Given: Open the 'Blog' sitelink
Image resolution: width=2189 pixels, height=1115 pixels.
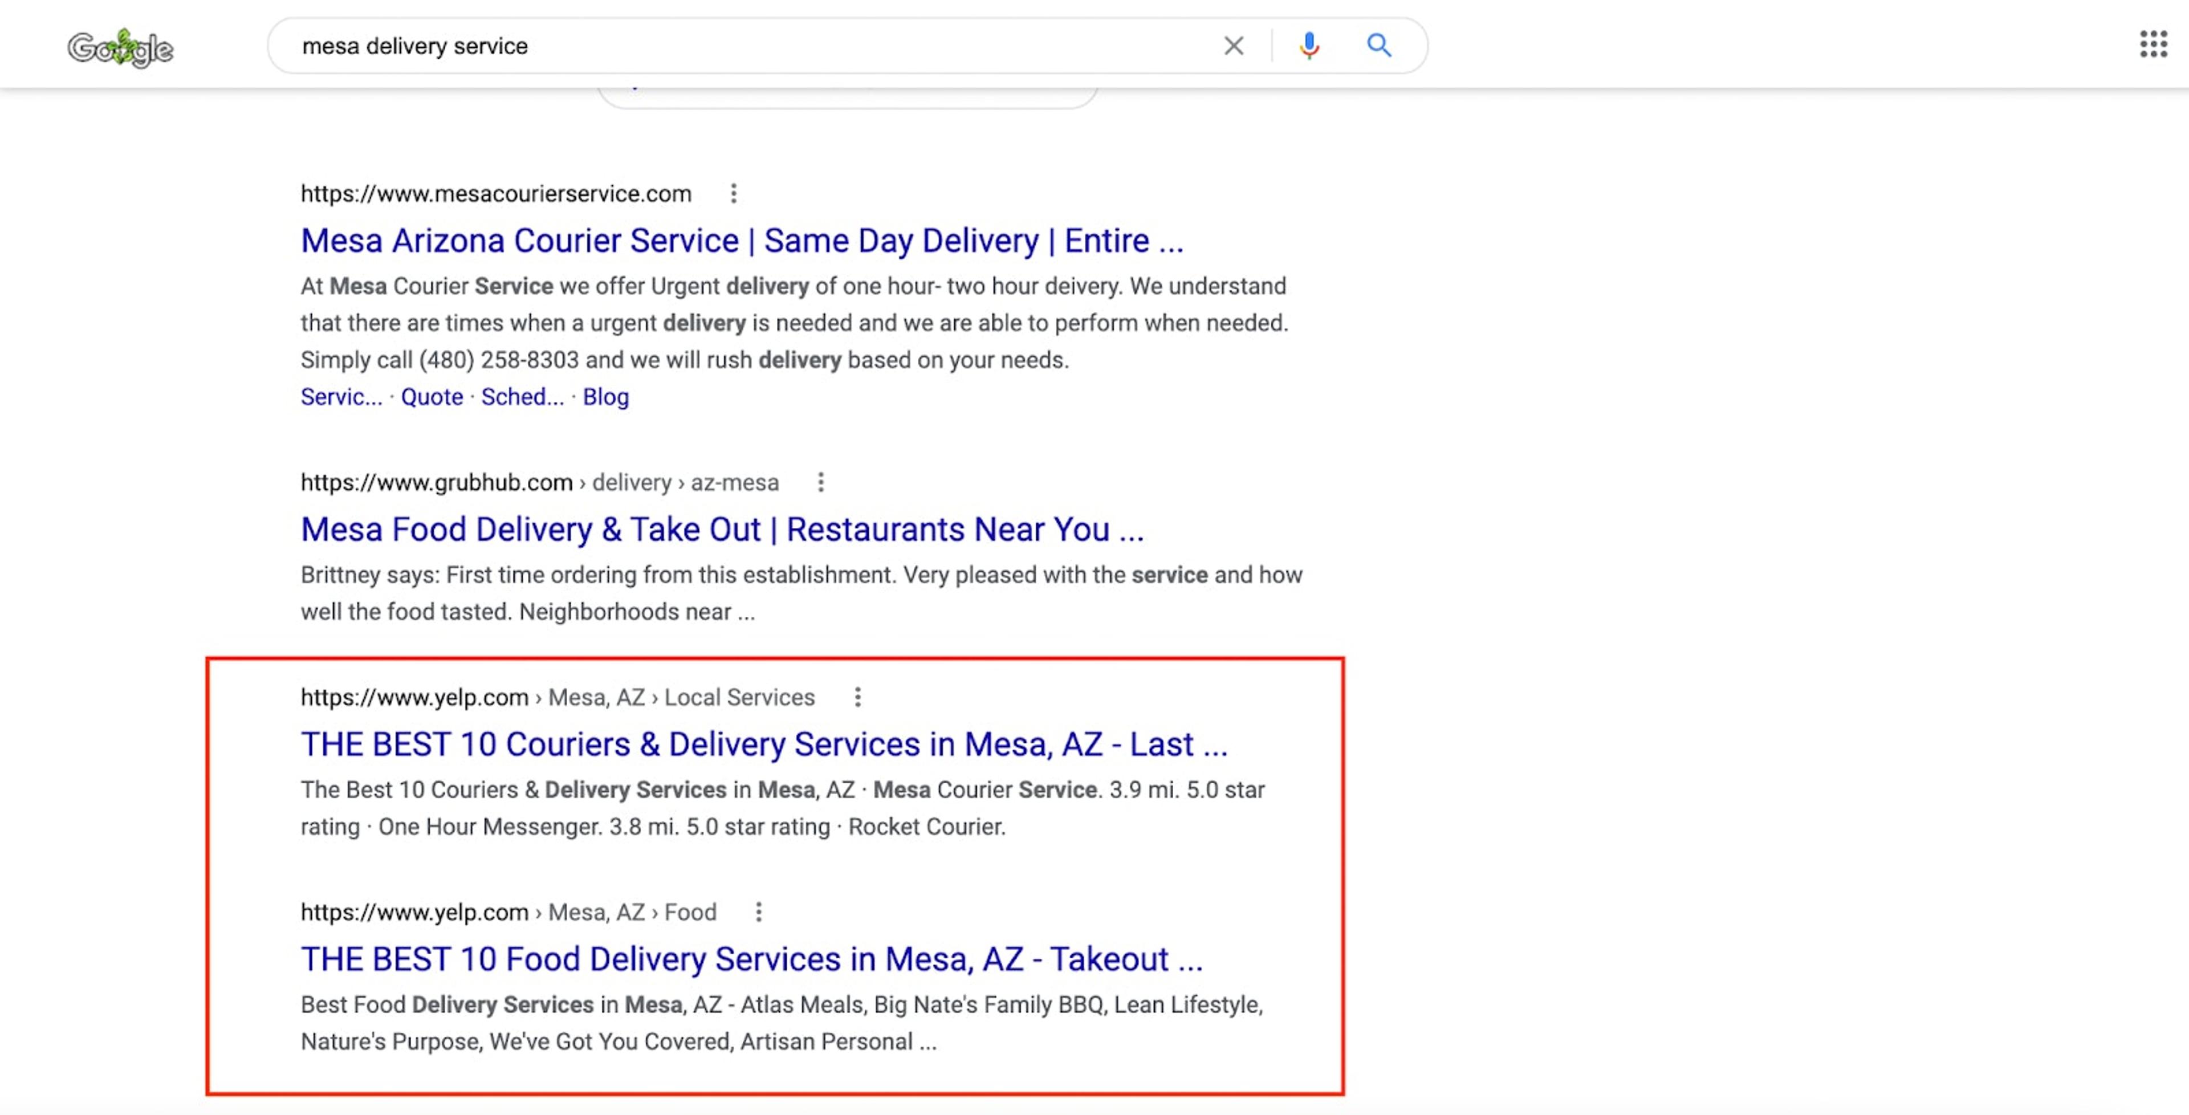Looking at the screenshot, I should click(606, 398).
